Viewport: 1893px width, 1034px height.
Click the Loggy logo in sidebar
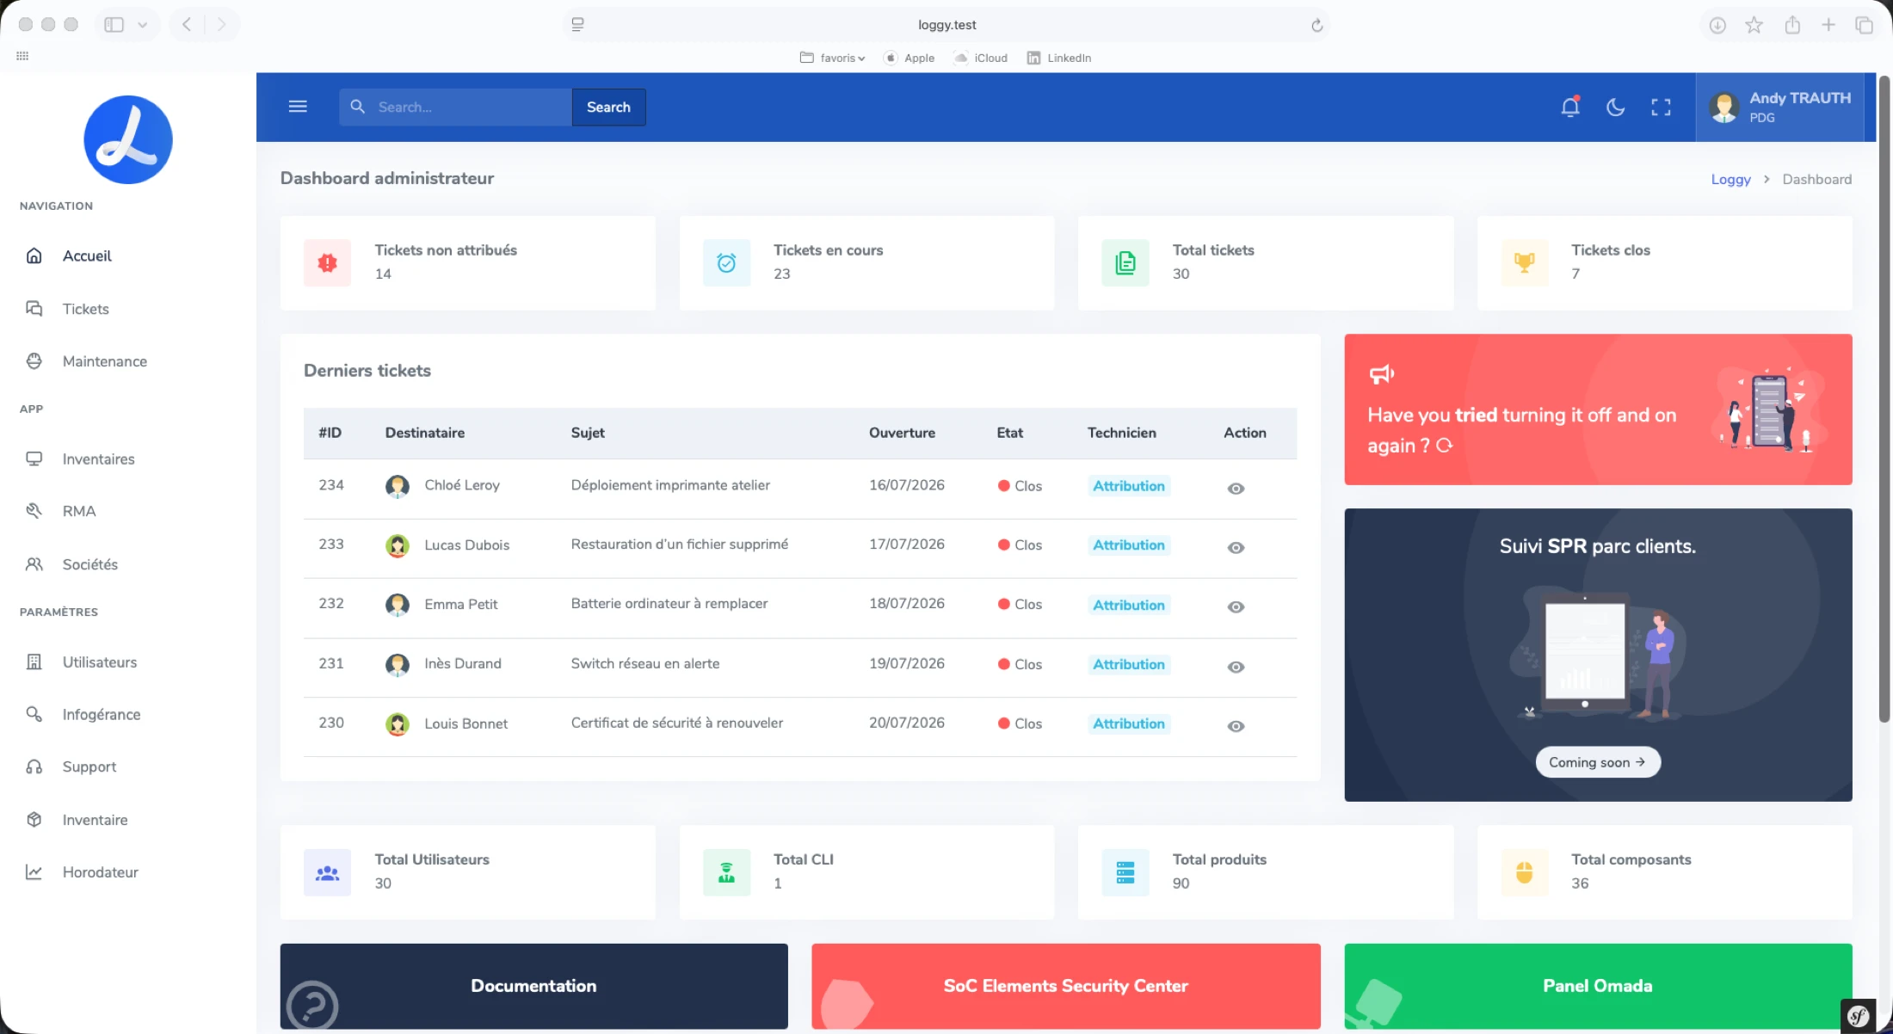[127, 139]
